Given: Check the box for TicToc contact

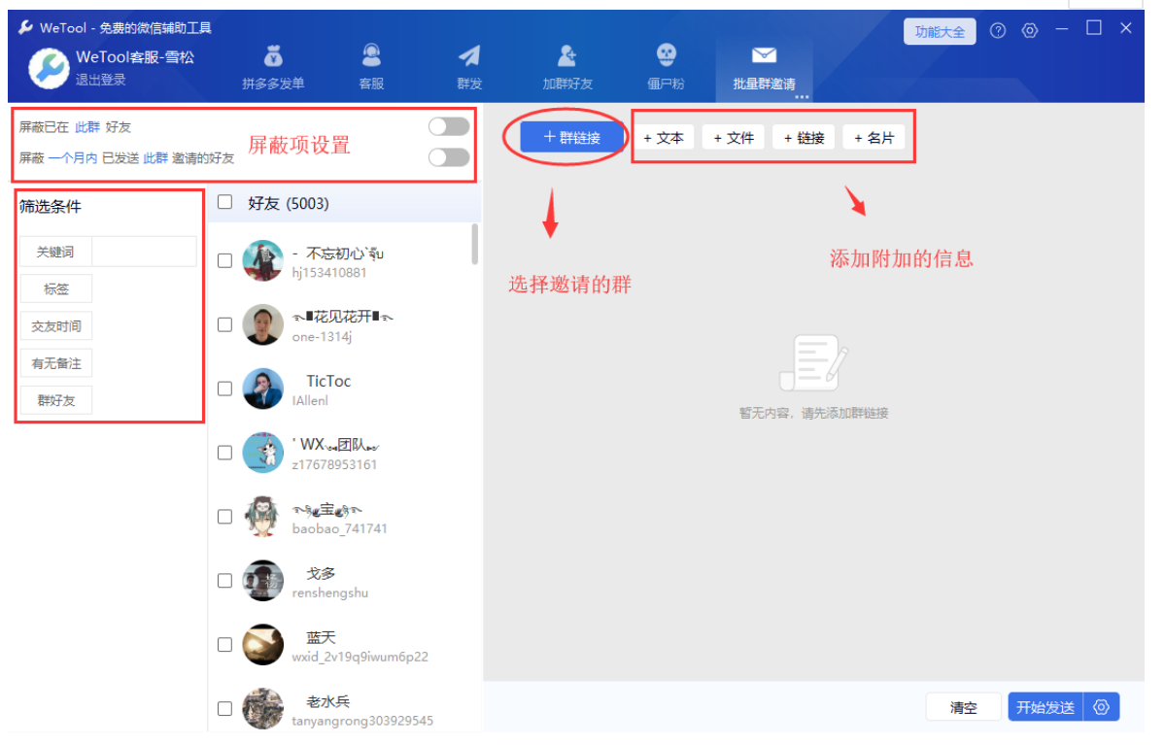Looking at the screenshot, I should pyautogui.click(x=224, y=389).
